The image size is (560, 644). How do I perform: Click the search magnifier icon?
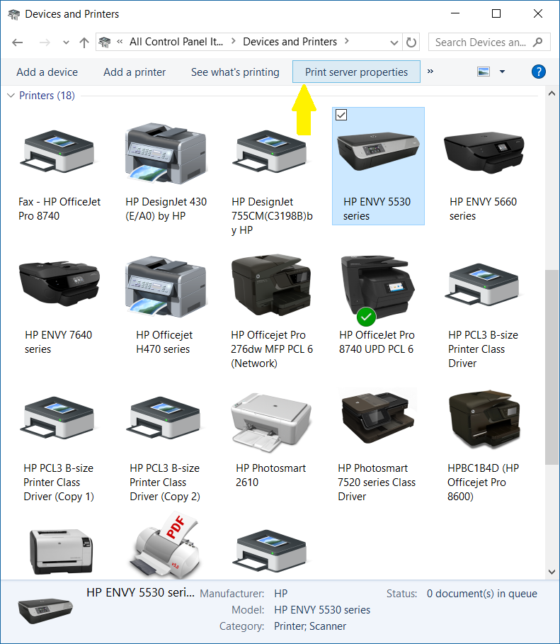coord(537,42)
